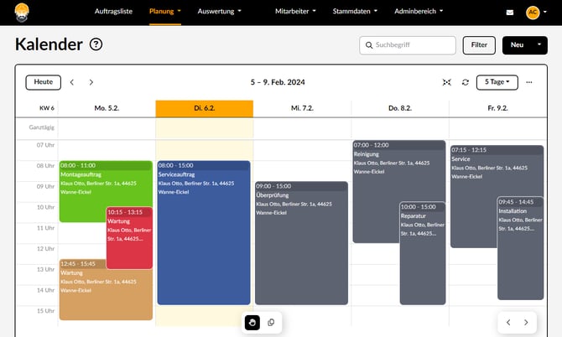This screenshot has width=562, height=337.
Task: Activate the copy mode tool
Action: tap(271, 322)
